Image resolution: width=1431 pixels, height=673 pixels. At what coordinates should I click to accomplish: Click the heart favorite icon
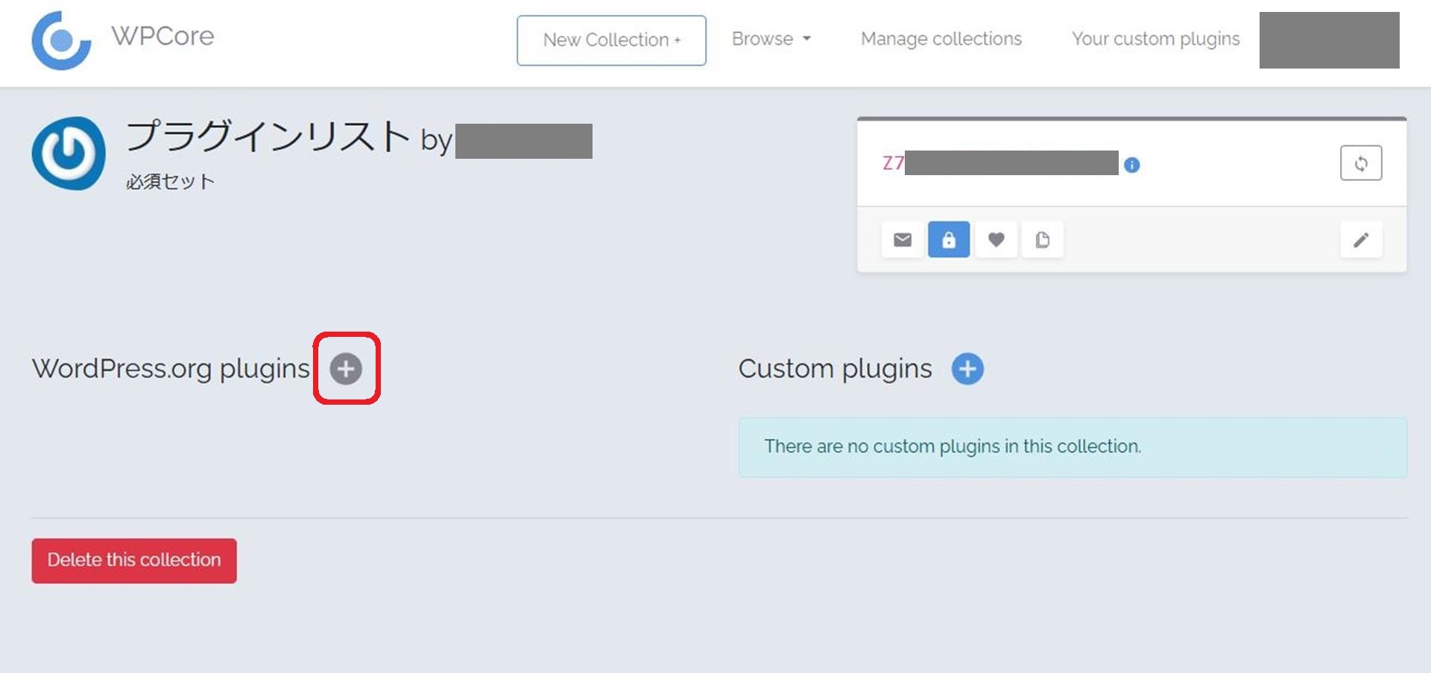tap(996, 239)
